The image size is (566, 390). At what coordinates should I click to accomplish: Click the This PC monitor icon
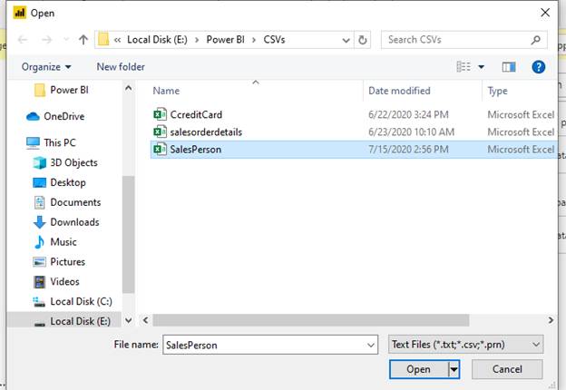tap(33, 143)
